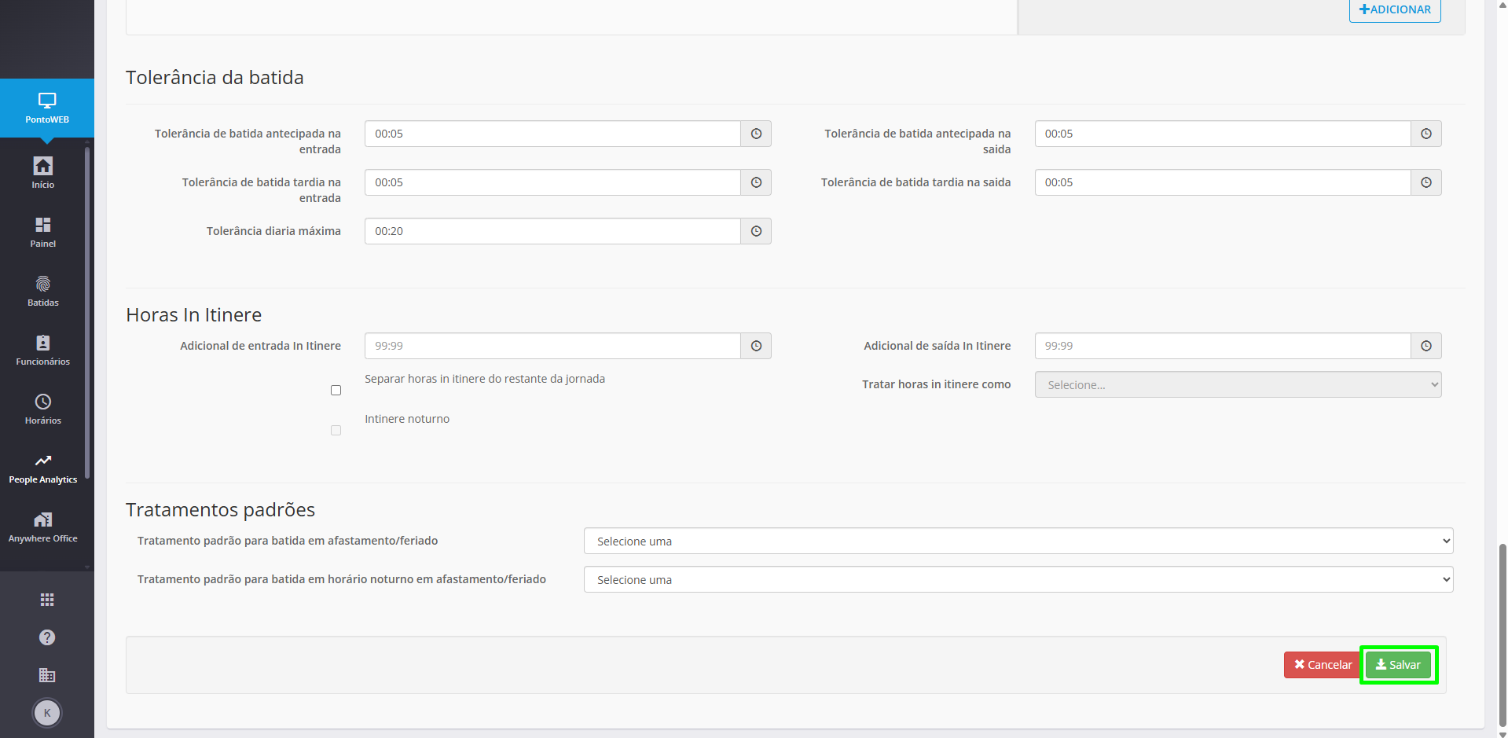This screenshot has height=738, width=1508.
Task: Click the ADICIONAR button
Action: coord(1395,10)
